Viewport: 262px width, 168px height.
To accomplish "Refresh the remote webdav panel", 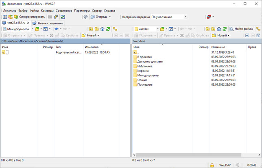I will click(x=225, y=29).
